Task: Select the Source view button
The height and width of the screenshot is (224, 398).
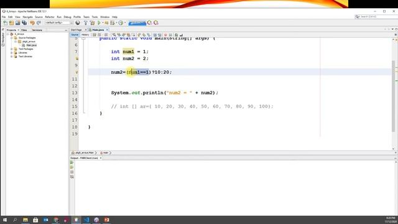Action: click(x=75, y=35)
